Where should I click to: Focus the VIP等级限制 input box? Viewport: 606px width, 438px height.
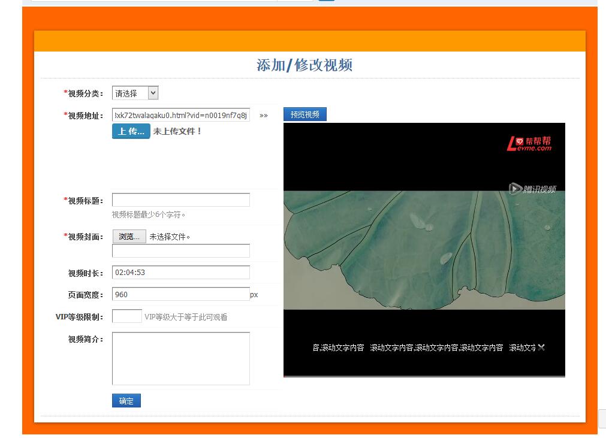pos(127,316)
